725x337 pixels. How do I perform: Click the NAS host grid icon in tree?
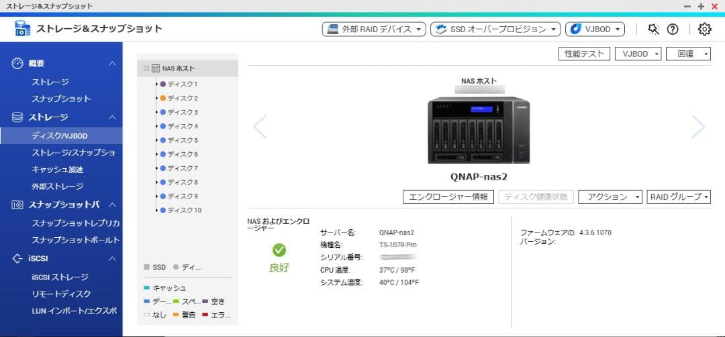(x=155, y=68)
